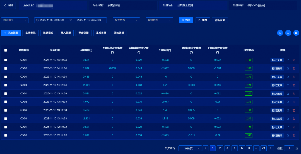Click the 批量删除 batch delete button
The width and height of the screenshot is (301, 154).
click(30, 33)
